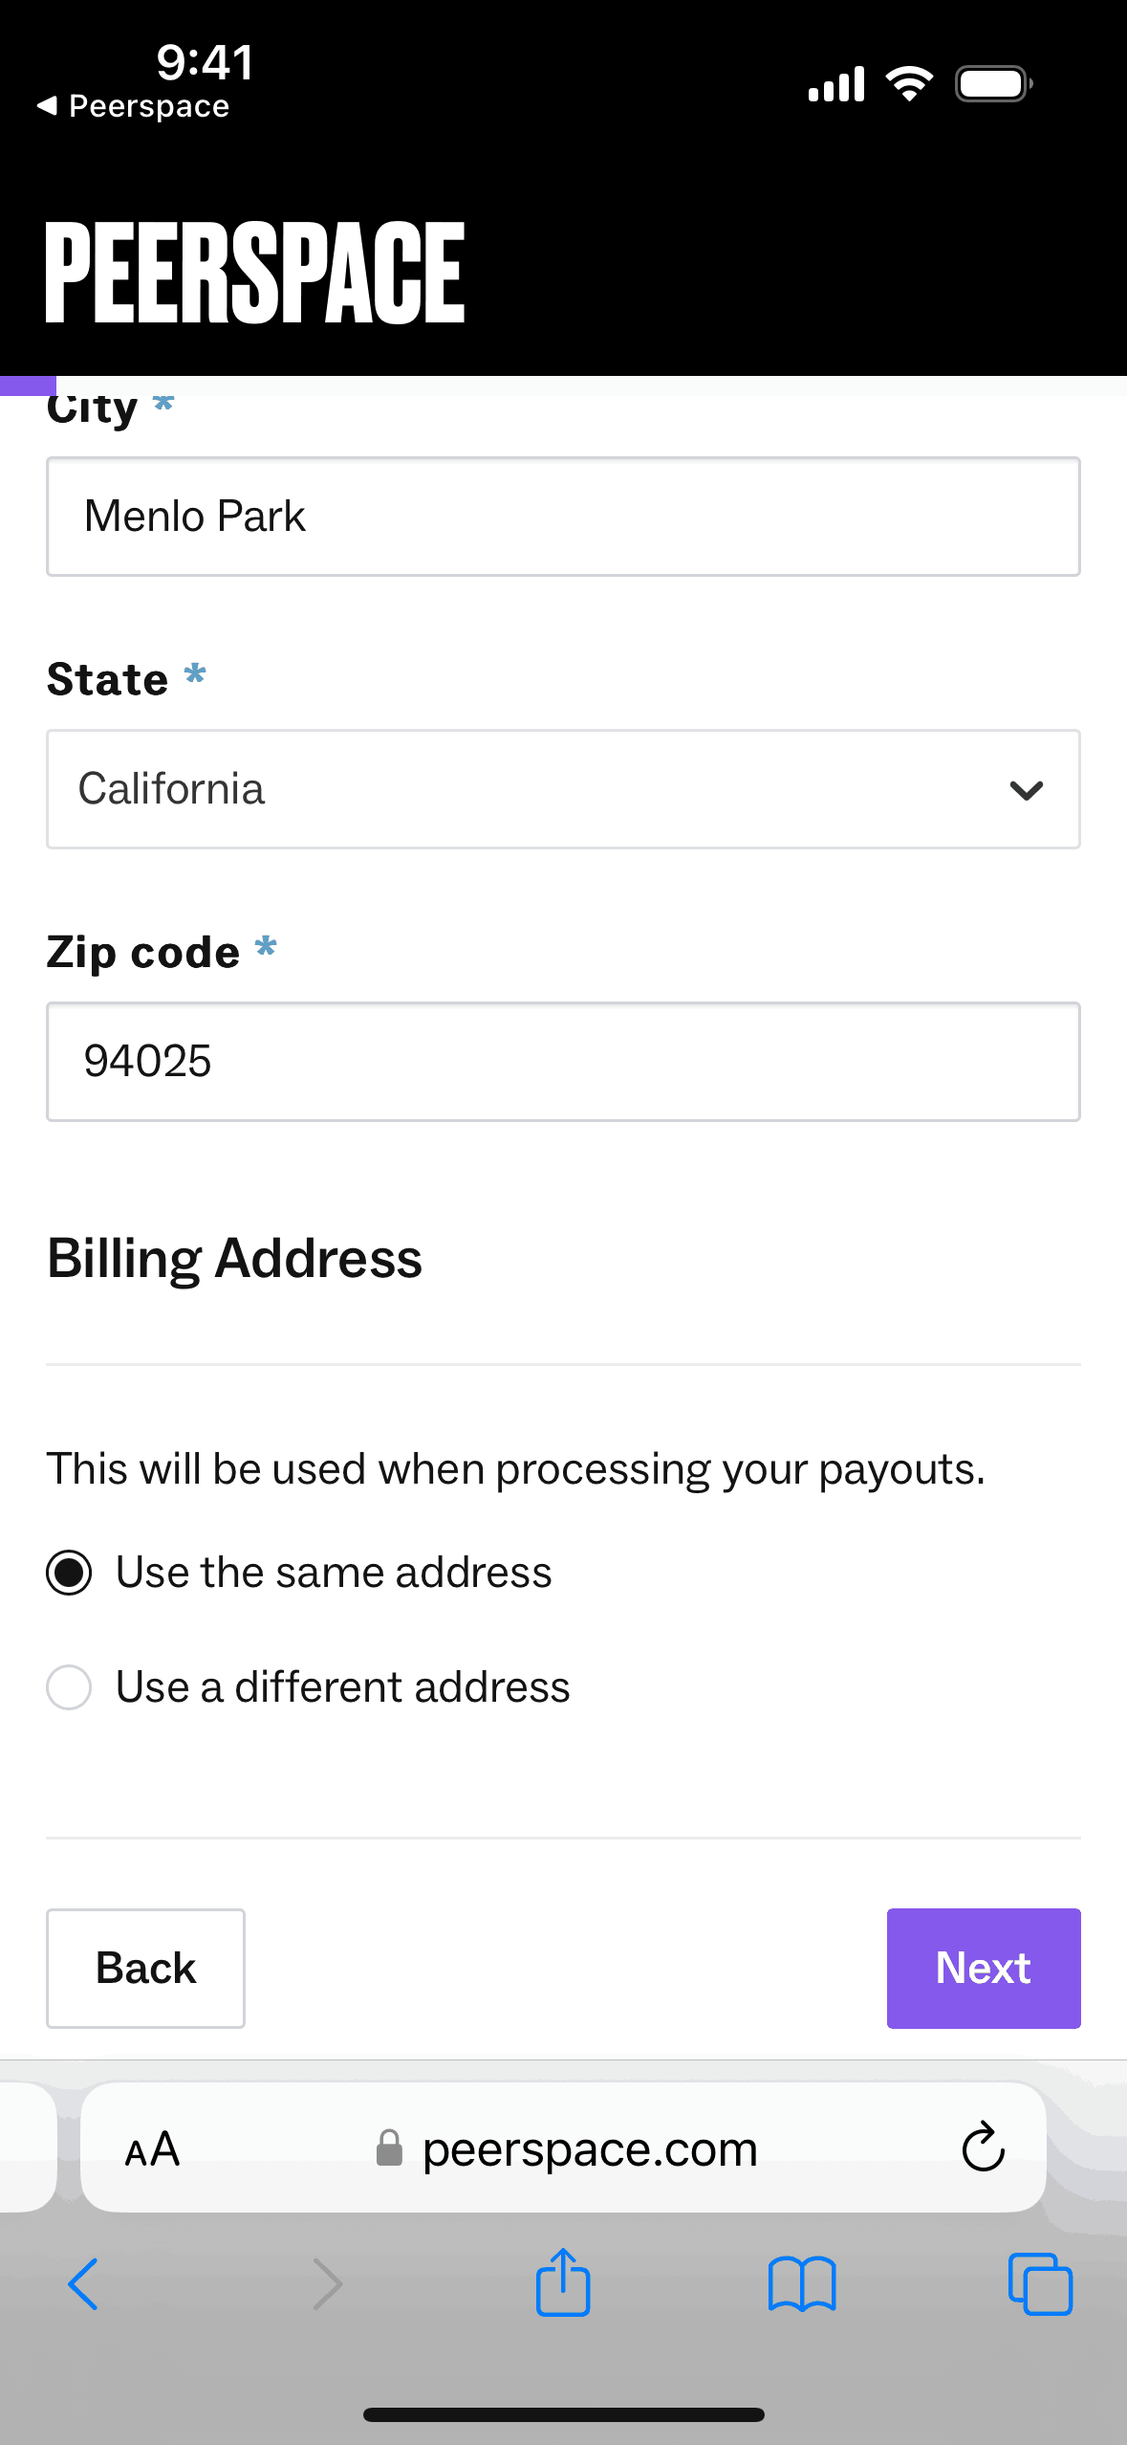
Task: Click the State dropdown chevron arrow
Action: pos(1026,790)
